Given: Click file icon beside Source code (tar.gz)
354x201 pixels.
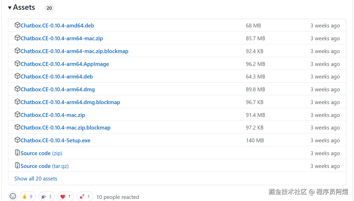Looking at the screenshot, I should (x=17, y=166).
